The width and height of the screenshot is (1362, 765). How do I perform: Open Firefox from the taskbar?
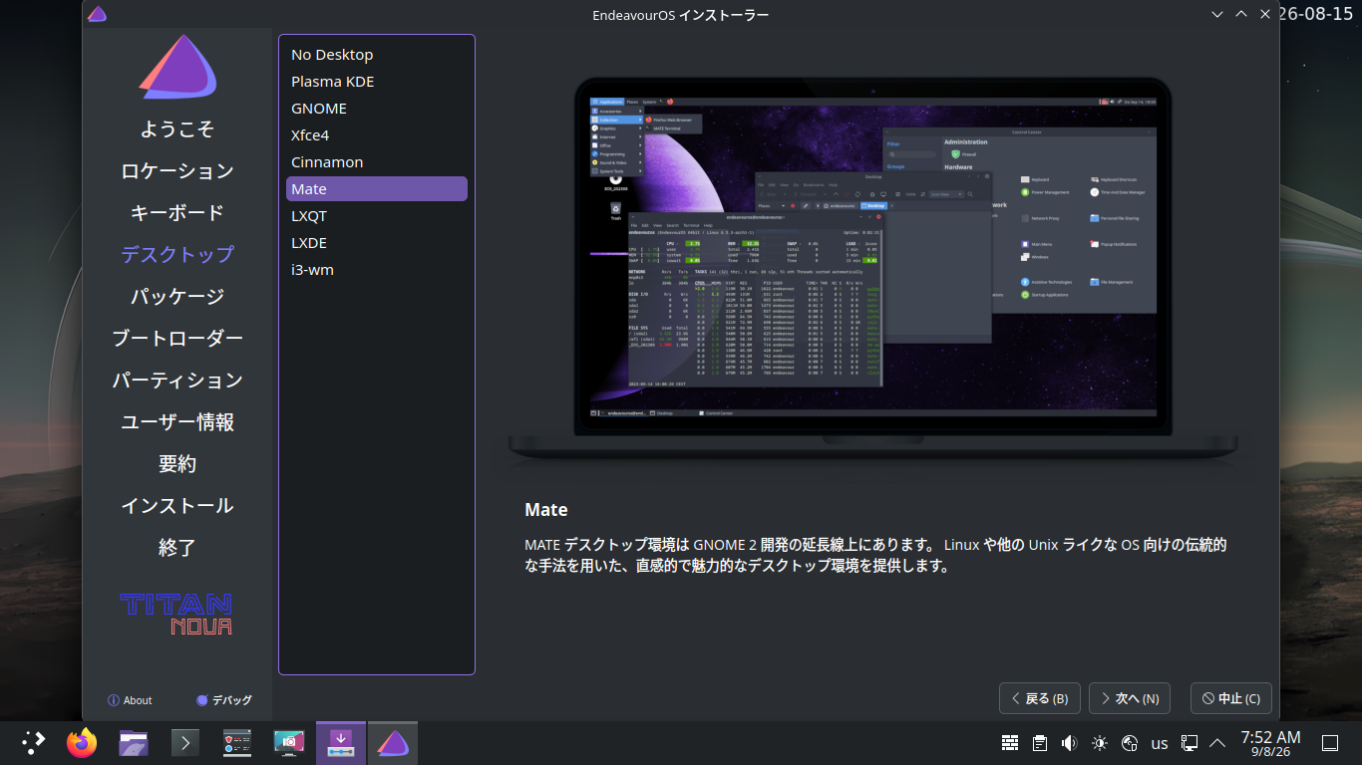click(x=82, y=743)
